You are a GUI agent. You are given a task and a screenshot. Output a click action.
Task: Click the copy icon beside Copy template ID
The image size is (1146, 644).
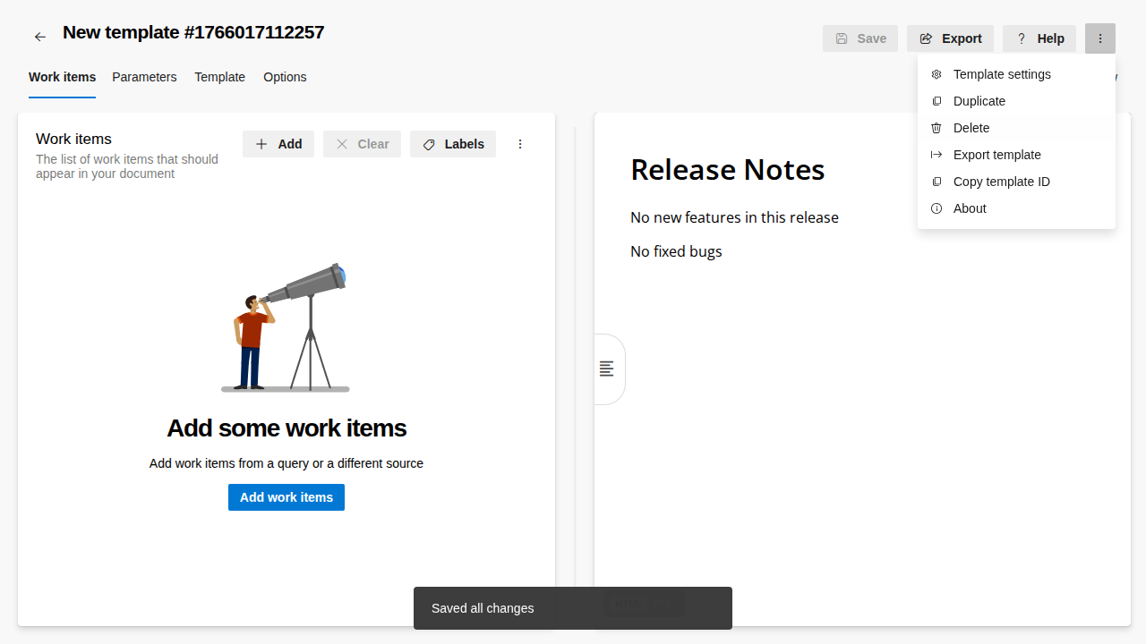pos(936,182)
